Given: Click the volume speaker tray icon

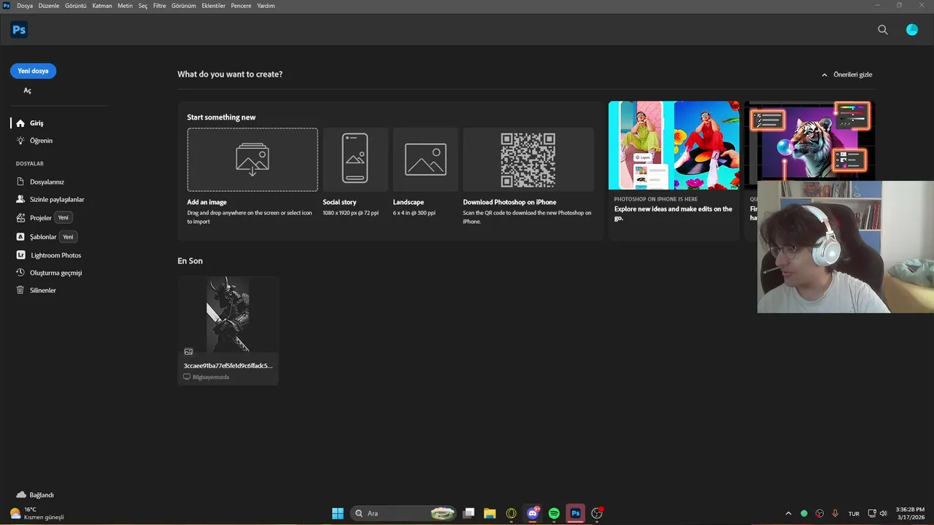Looking at the screenshot, I should coord(884,513).
